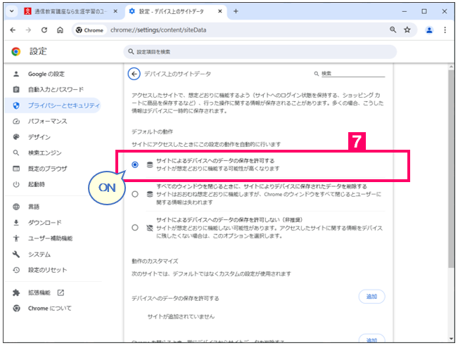This screenshot has height=348, width=458.
Task: Click the home icon in the toolbar
Action: coord(61,30)
